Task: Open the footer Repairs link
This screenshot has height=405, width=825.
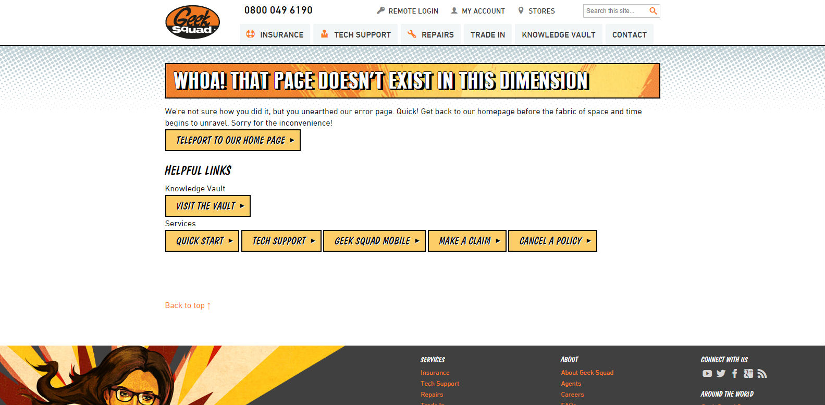Action: (x=432, y=395)
